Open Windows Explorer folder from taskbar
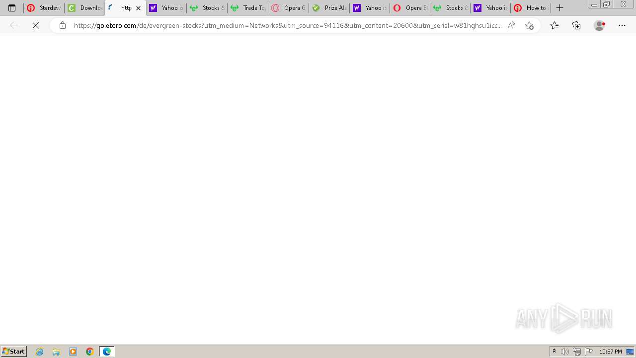The width and height of the screenshot is (636, 358). [56, 352]
